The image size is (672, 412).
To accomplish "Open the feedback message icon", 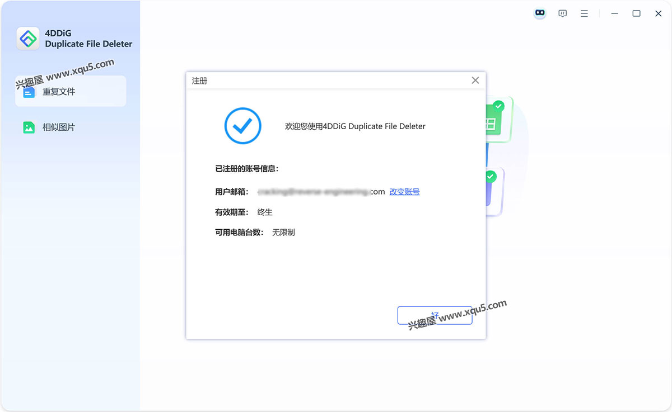I will pyautogui.click(x=563, y=13).
